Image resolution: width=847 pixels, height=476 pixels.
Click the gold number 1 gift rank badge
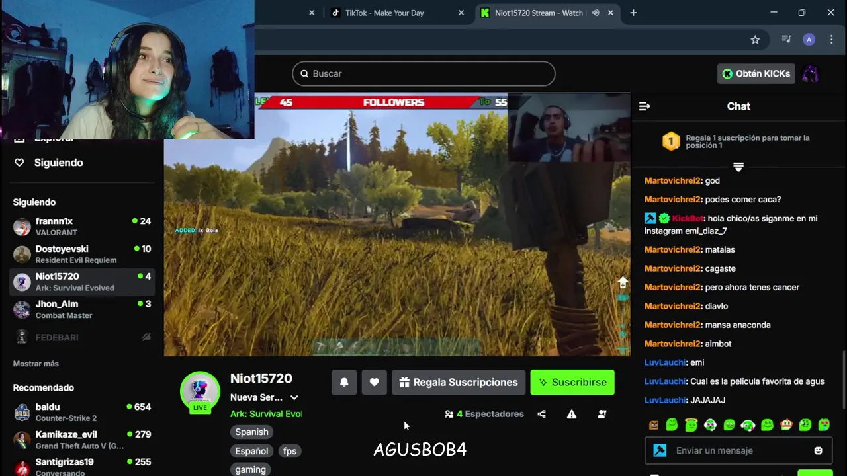(x=671, y=141)
